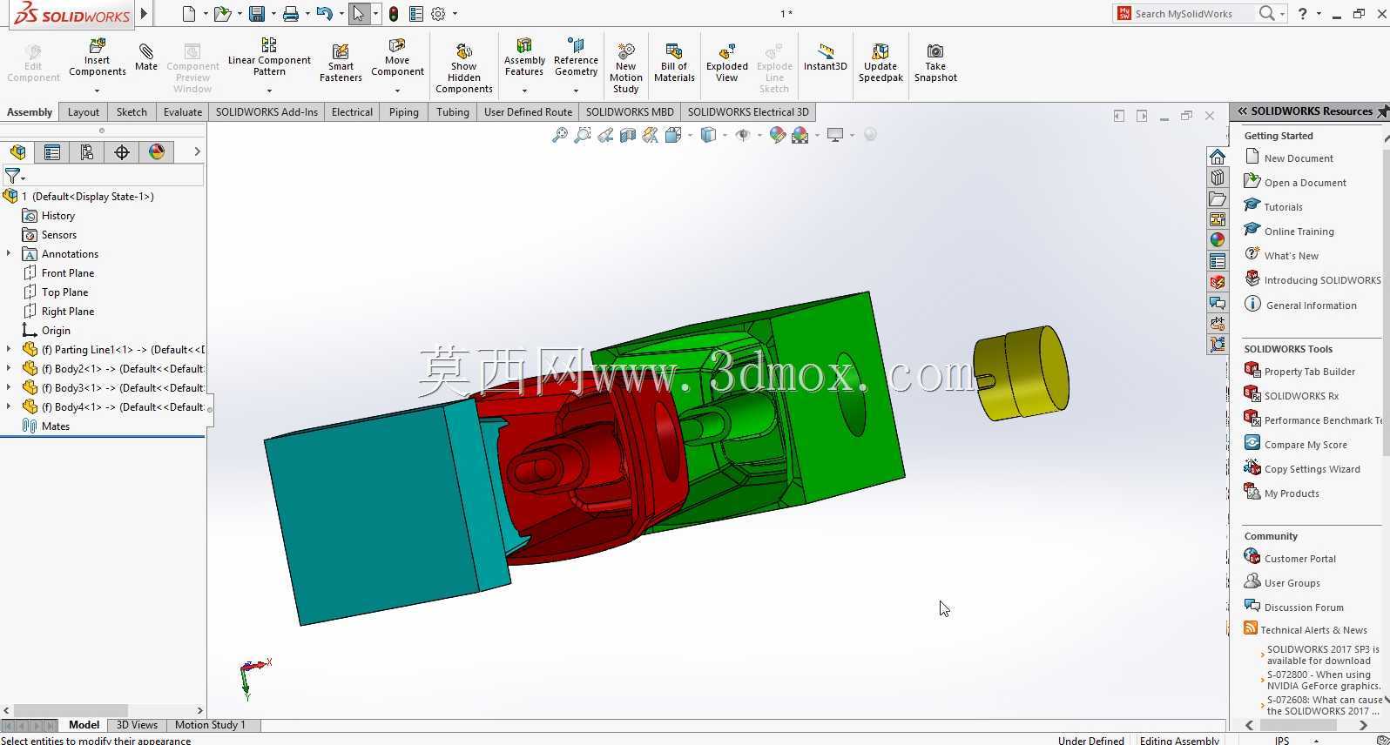Switch to the Layout tab
Viewport: 1390px width, 745px height.
[x=84, y=112]
